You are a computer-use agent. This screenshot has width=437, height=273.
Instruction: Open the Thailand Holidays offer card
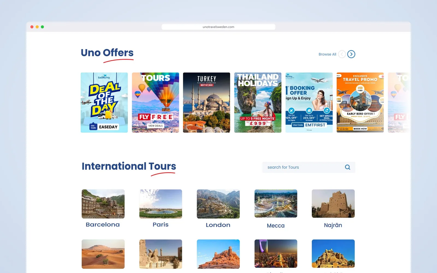click(x=258, y=103)
